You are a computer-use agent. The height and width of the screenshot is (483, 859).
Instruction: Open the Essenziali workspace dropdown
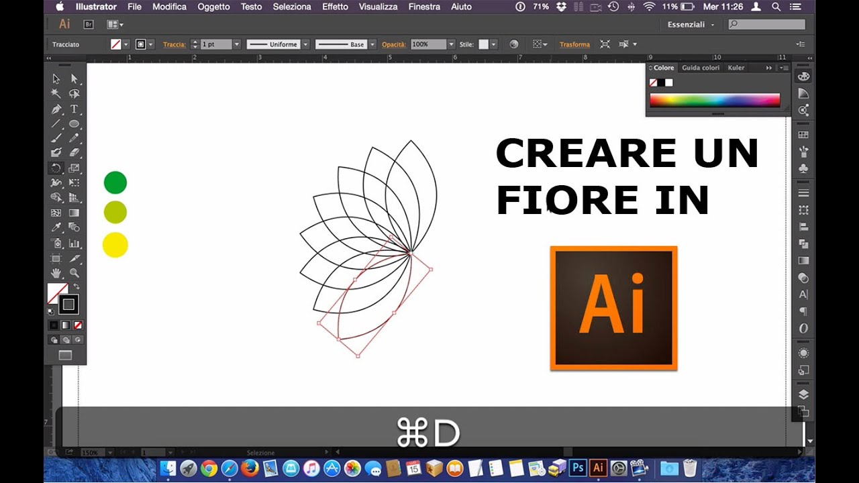691,24
